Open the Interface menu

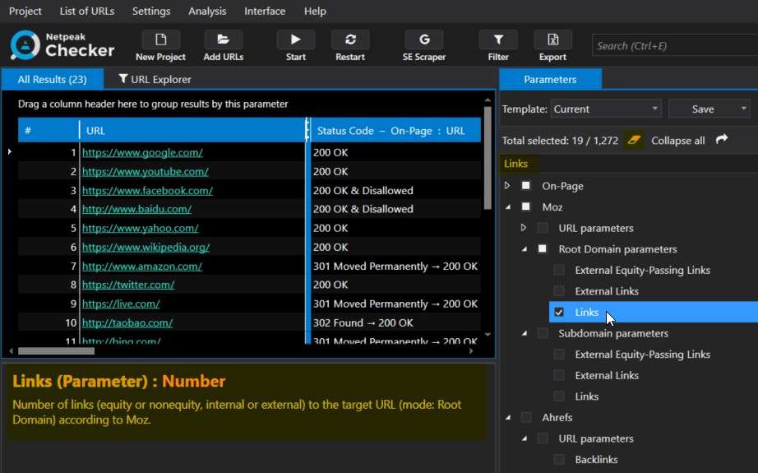pyautogui.click(x=265, y=12)
